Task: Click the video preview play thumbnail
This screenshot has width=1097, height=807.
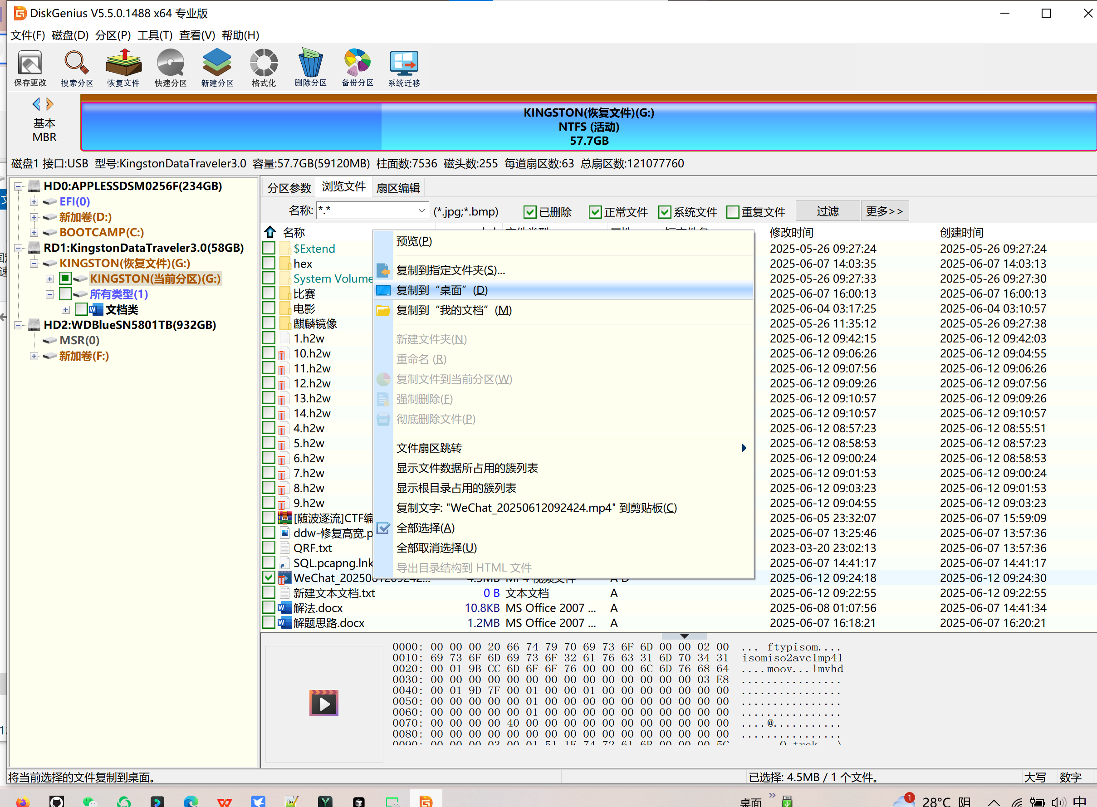Action: tap(323, 704)
